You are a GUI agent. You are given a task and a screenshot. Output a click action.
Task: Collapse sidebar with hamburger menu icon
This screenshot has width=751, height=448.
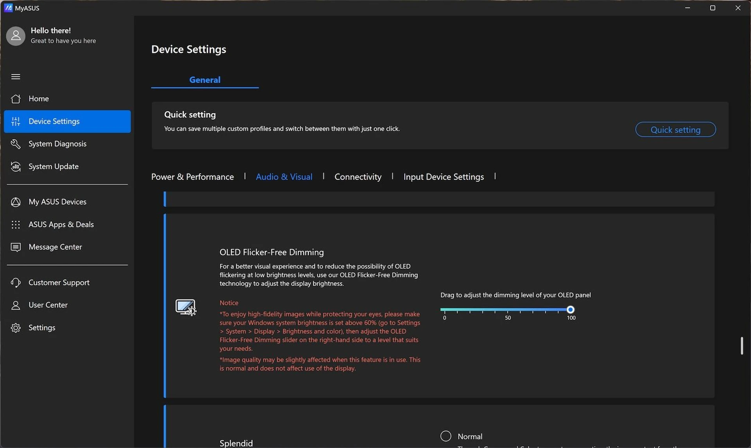click(16, 77)
